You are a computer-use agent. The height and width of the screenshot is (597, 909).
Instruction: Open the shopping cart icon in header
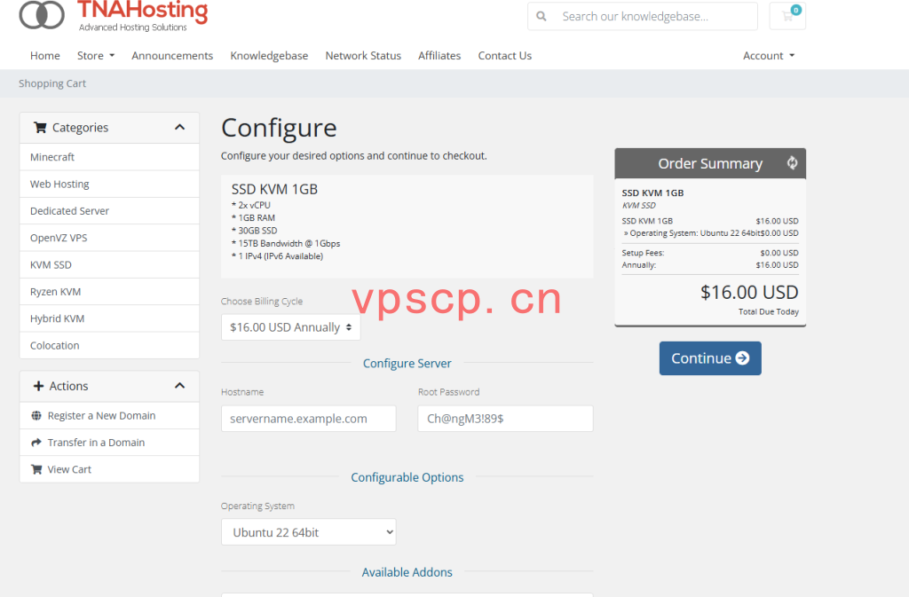[x=787, y=16]
